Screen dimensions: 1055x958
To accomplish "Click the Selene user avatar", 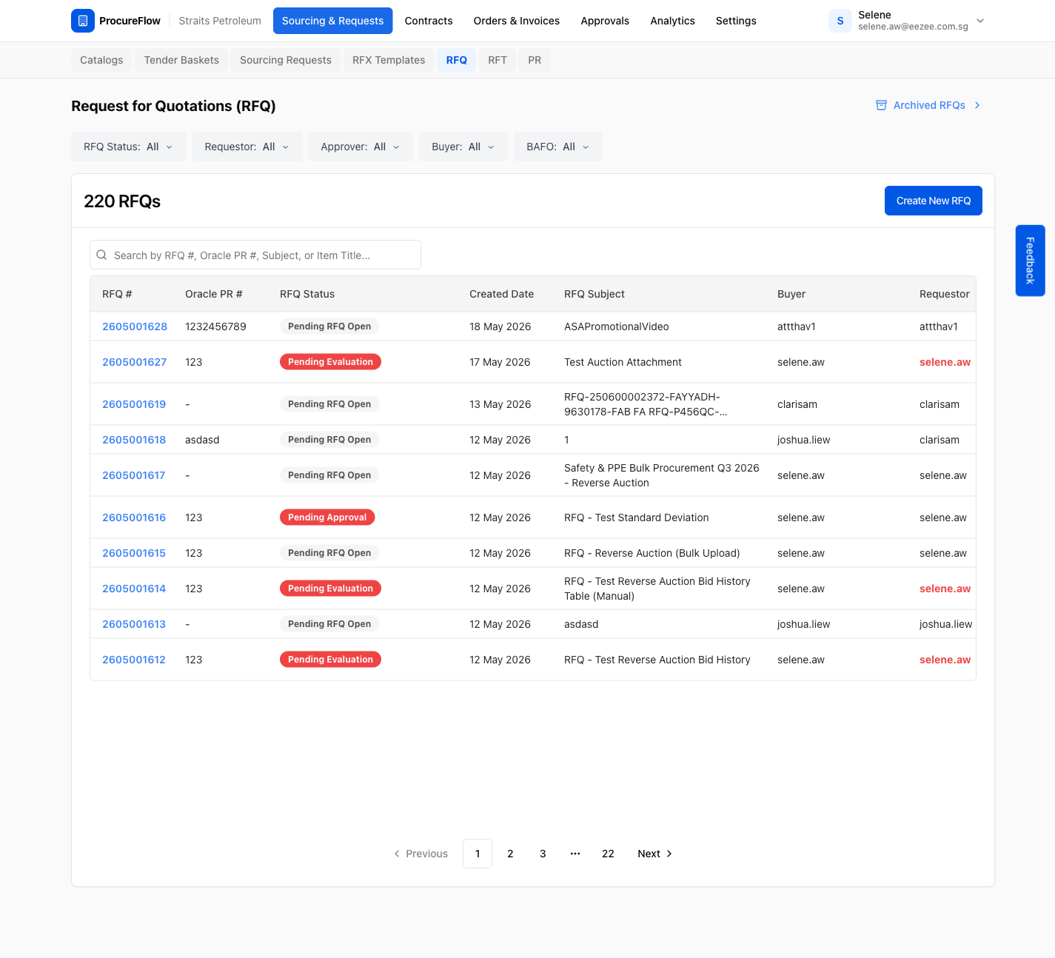I will (x=840, y=21).
